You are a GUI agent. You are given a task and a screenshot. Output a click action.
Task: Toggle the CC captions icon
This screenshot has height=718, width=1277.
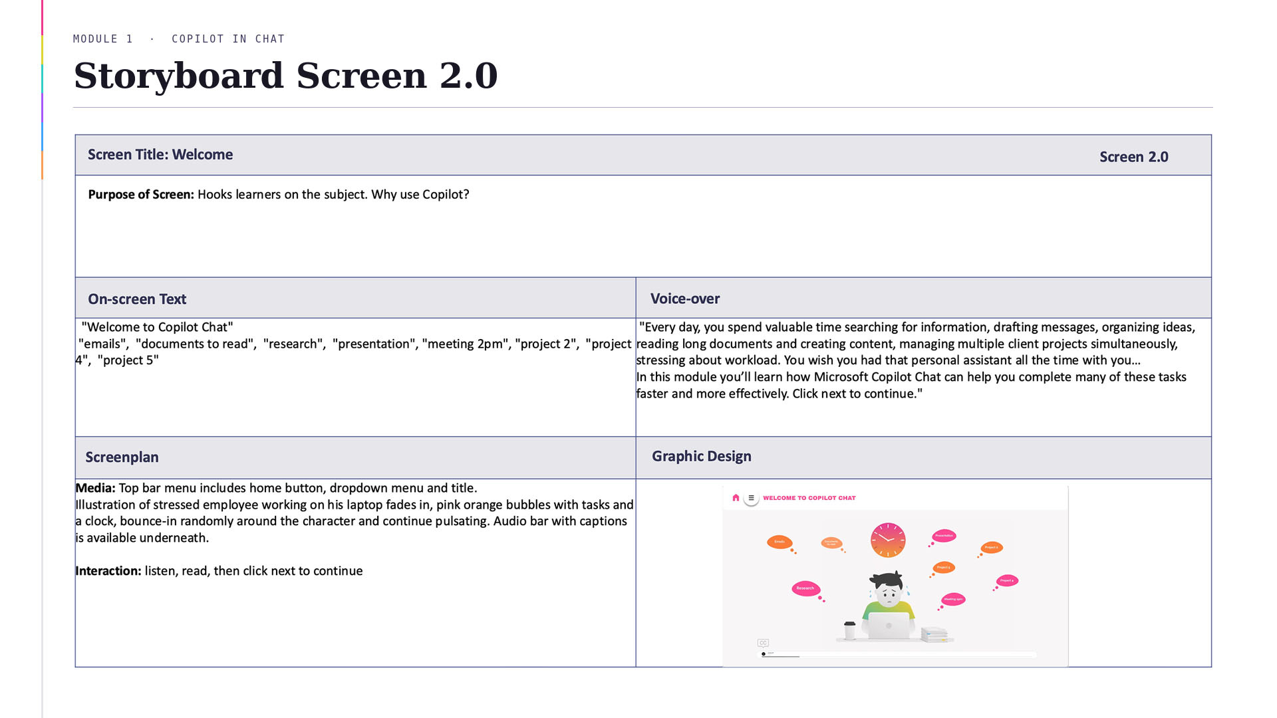click(763, 643)
